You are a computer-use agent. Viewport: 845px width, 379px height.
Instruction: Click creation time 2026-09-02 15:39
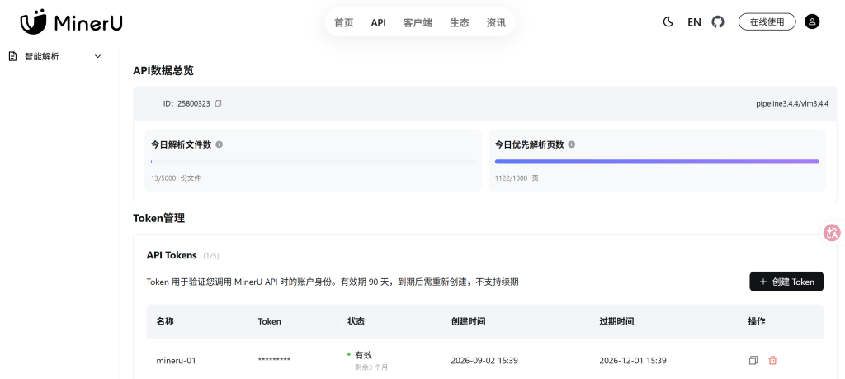click(484, 360)
